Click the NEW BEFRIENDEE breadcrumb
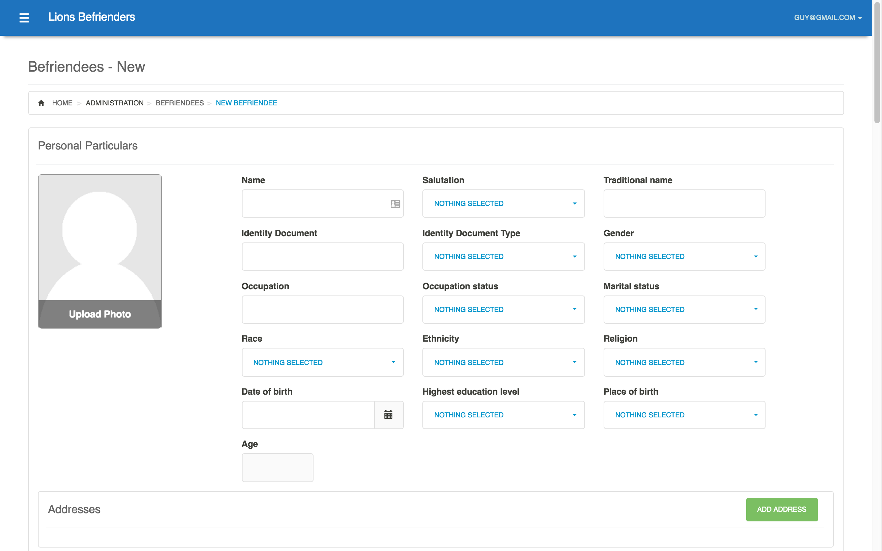The width and height of the screenshot is (882, 551). point(246,103)
